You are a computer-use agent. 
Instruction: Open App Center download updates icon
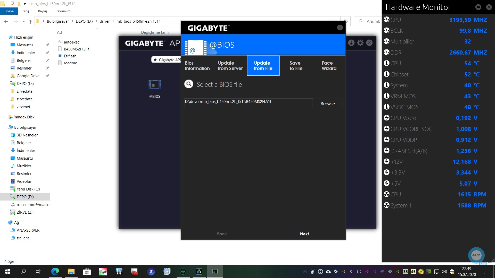tap(351, 43)
